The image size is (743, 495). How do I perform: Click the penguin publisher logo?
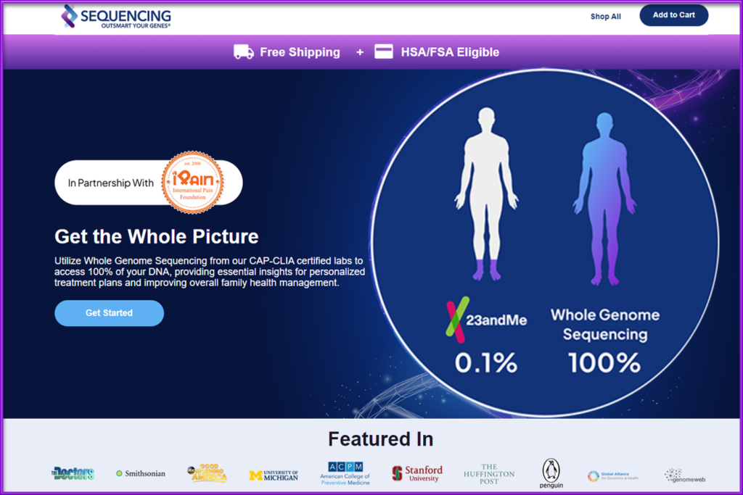(551, 472)
